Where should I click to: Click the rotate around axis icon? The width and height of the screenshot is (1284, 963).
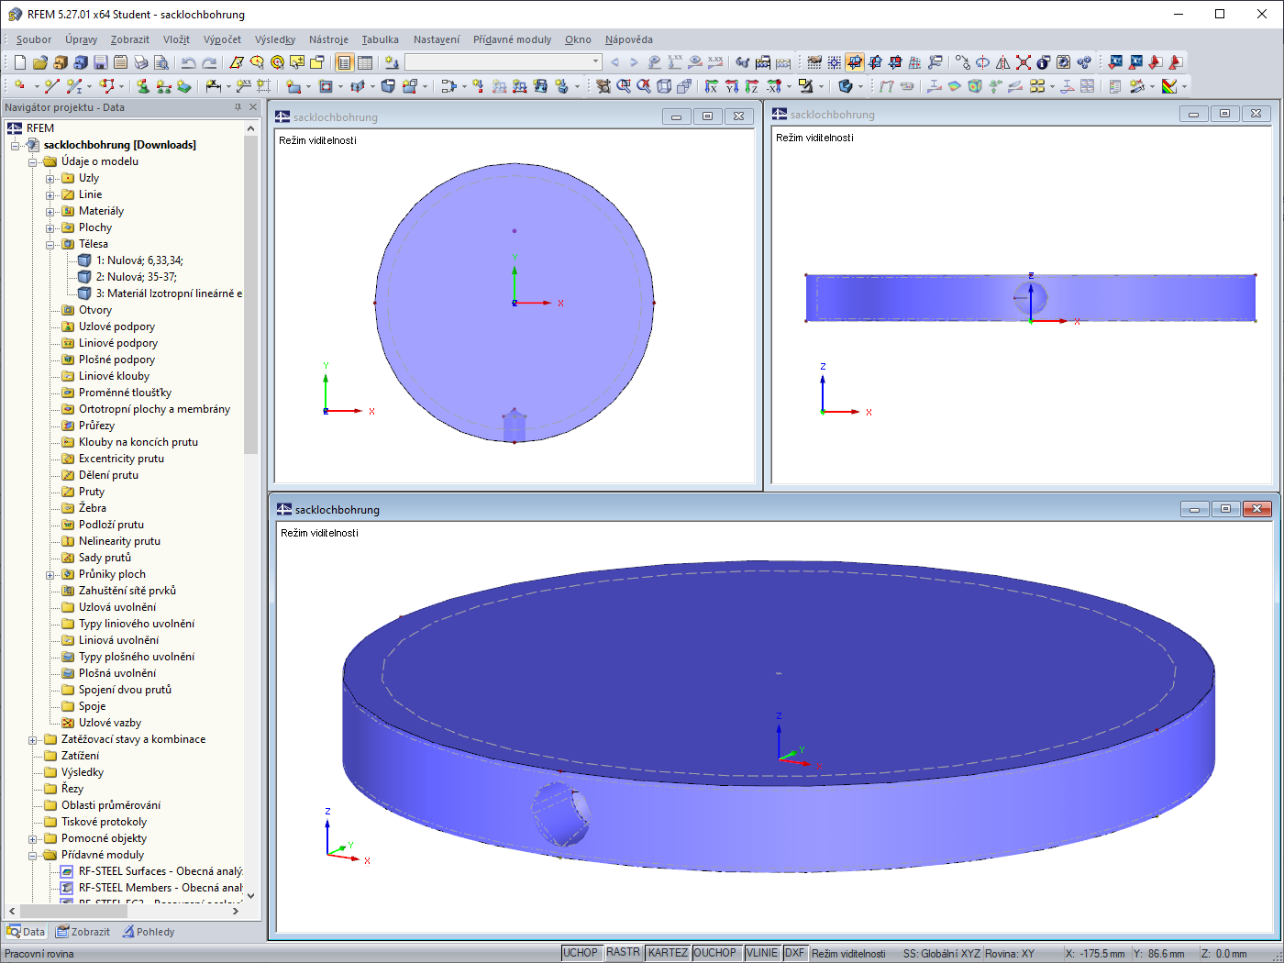[x=982, y=62]
